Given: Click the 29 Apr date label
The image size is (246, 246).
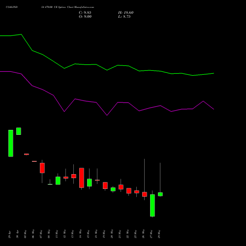Looking at the screenshot, I should tap(9, 234).
